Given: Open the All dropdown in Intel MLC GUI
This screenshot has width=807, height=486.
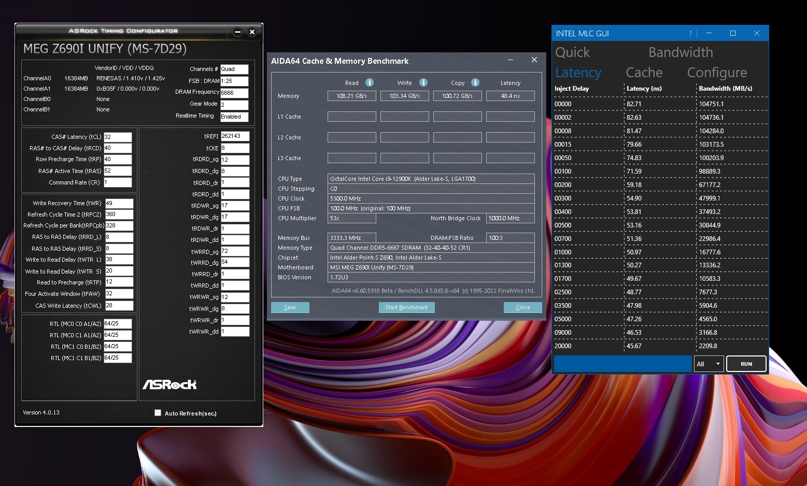Looking at the screenshot, I should (x=709, y=364).
